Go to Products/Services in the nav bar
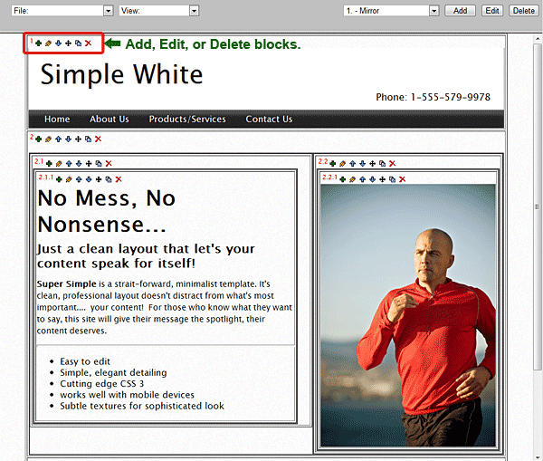The image size is (543, 461). tap(187, 120)
